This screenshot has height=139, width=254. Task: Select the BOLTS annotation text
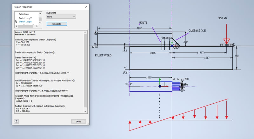144,23
